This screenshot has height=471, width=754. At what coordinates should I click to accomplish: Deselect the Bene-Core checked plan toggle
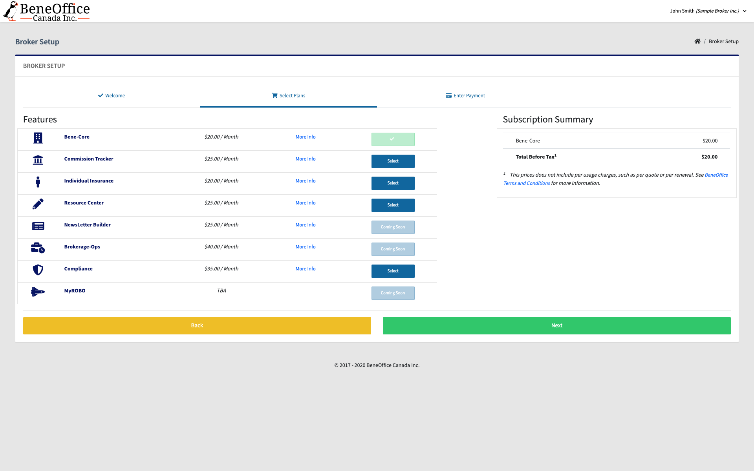[x=393, y=139]
